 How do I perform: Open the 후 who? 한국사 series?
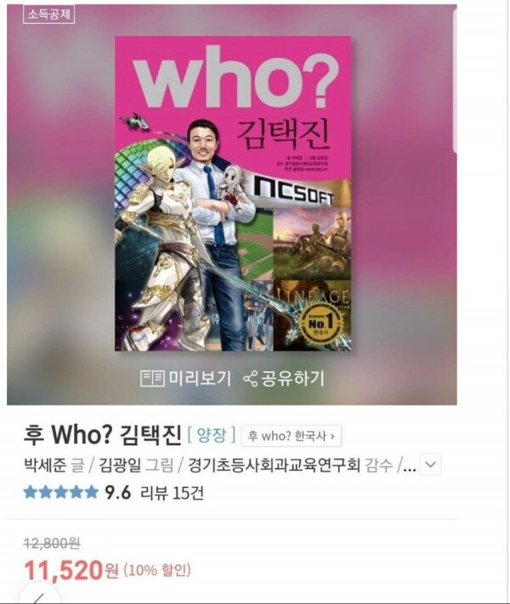point(292,436)
